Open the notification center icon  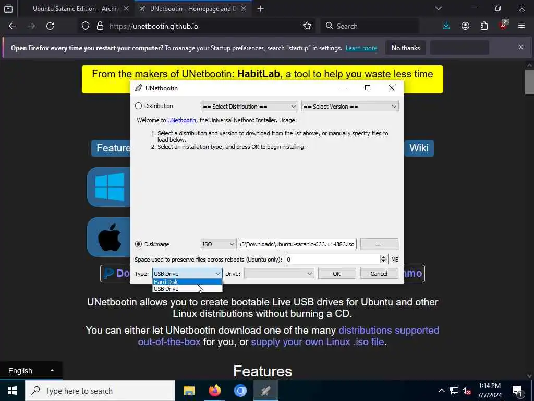tap(517, 391)
